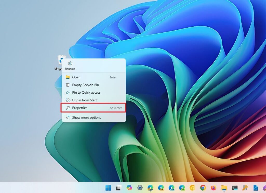The height and width of the screenshot is (193, 266).
Task: Open Firefox from the taskbar
Action: tap(213, 188)
